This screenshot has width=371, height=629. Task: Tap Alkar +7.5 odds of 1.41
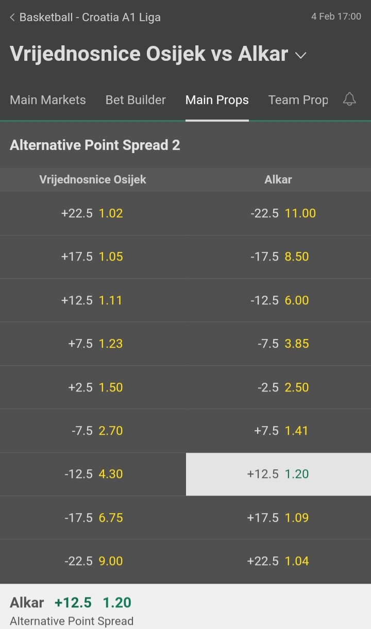click(278, 431)
